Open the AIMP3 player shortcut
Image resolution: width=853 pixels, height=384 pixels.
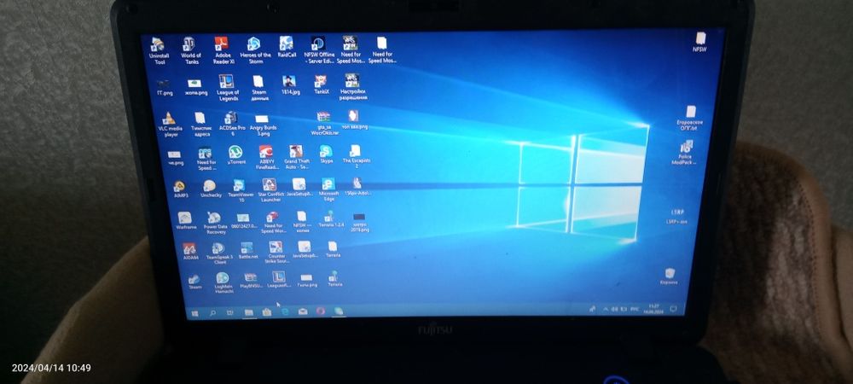click(x=180, y=190)
